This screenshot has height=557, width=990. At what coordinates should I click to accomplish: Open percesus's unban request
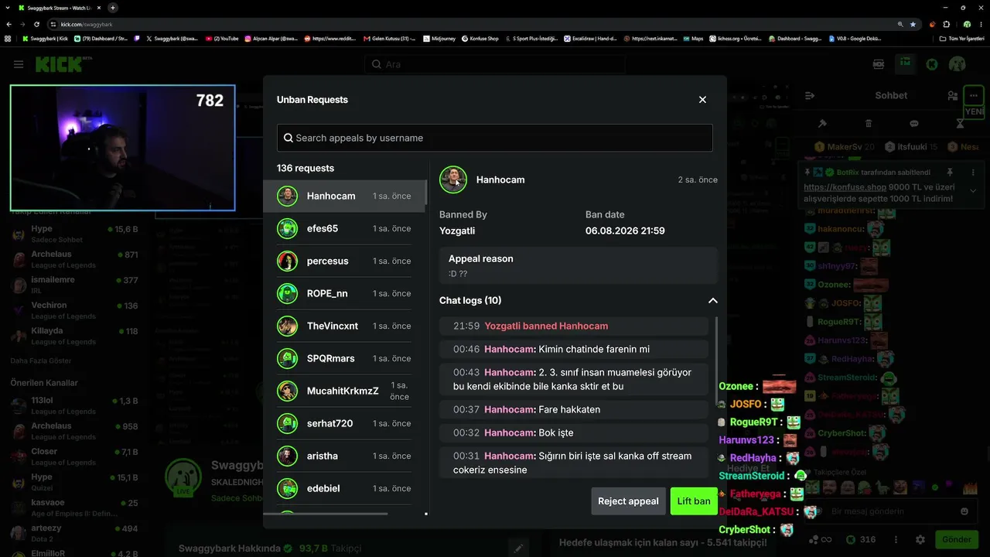coord(345,261)
